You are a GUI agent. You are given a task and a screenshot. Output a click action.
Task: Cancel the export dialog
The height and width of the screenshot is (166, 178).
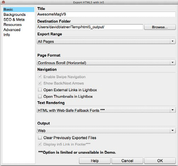(127, 161)
